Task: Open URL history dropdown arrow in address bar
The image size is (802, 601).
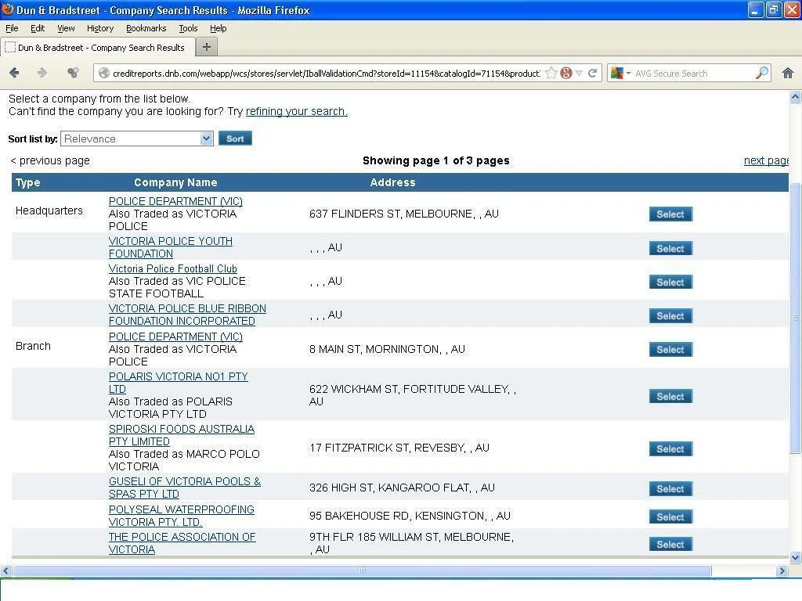Action: point(579,73)
